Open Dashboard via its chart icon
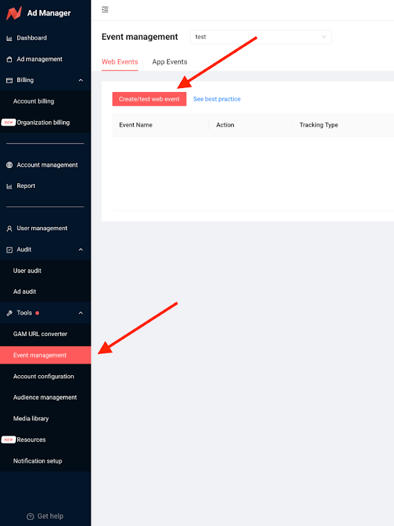The height and width of the screenshot is (526, 394). coord(9,38)
